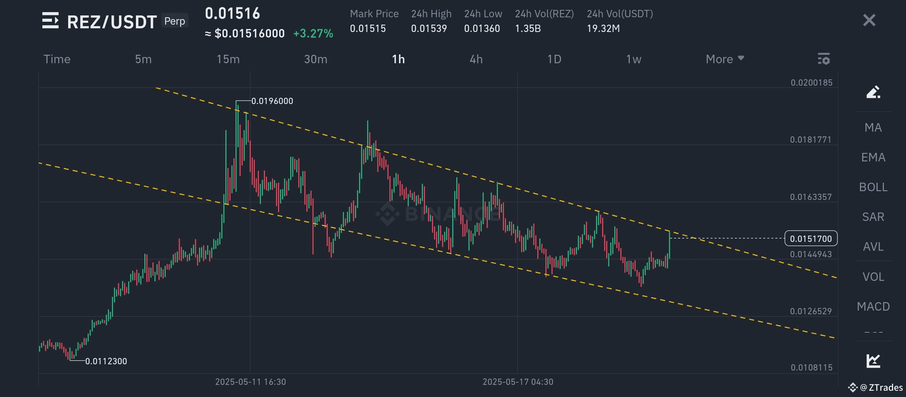Click the +3.27% change value

coord(313,33)
